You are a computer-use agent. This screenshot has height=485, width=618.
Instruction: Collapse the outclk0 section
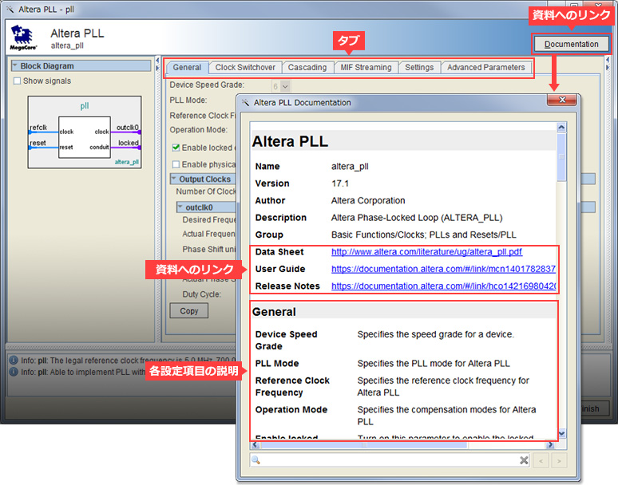180,207
